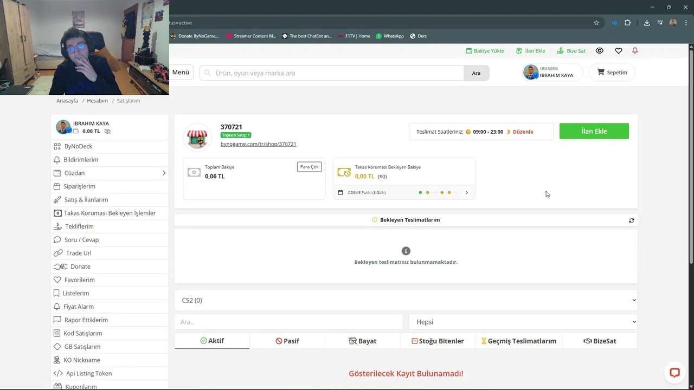
Task: Select the Aktif tab
Action: click(x=212, y=341)
